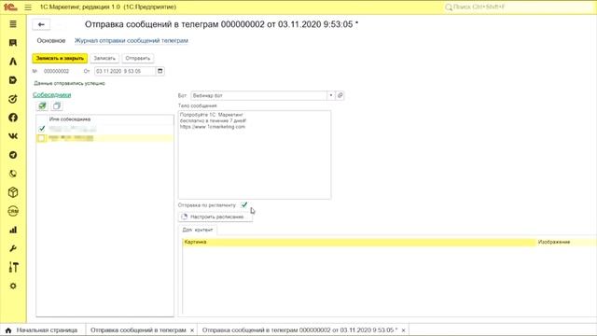This screenshot has width=597, height=336.
Task: Open the IT section icon in the left sidebar
Action: tap(13, 267)
